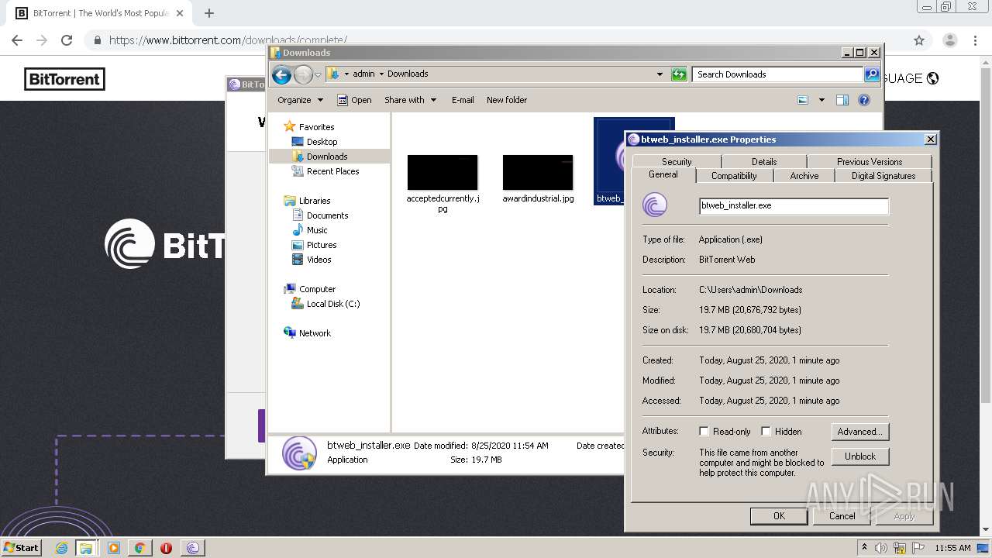Click Chrome back arrow
Screen dimensions: 992x558
click(x=17, y=40)
